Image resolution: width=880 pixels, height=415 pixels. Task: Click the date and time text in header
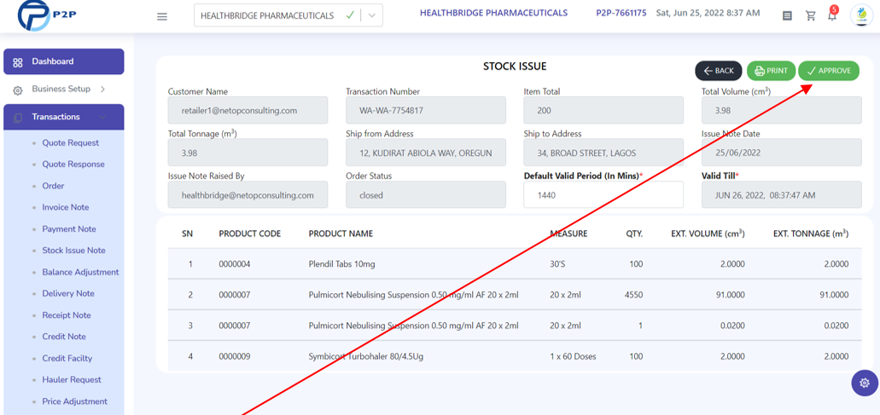[708, 13]
